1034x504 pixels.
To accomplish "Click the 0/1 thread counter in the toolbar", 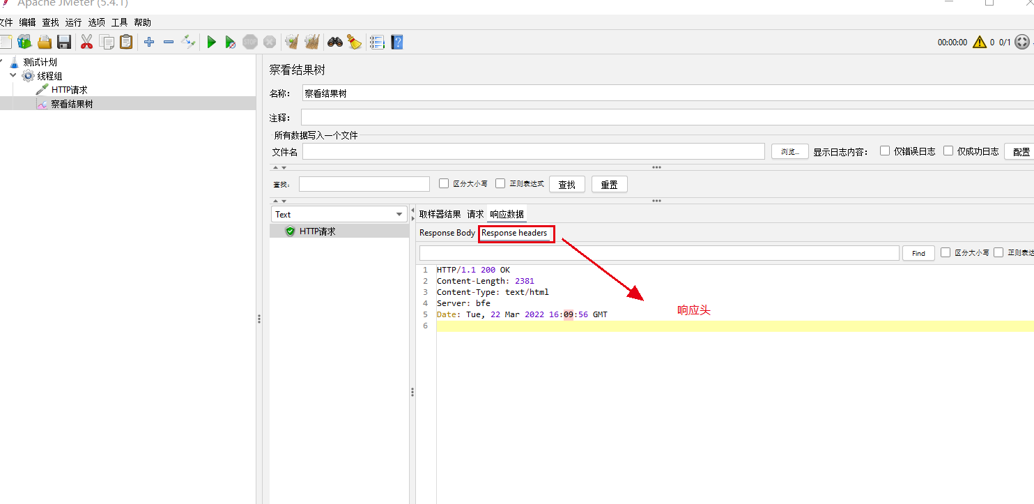I will tap(1005, 42).
